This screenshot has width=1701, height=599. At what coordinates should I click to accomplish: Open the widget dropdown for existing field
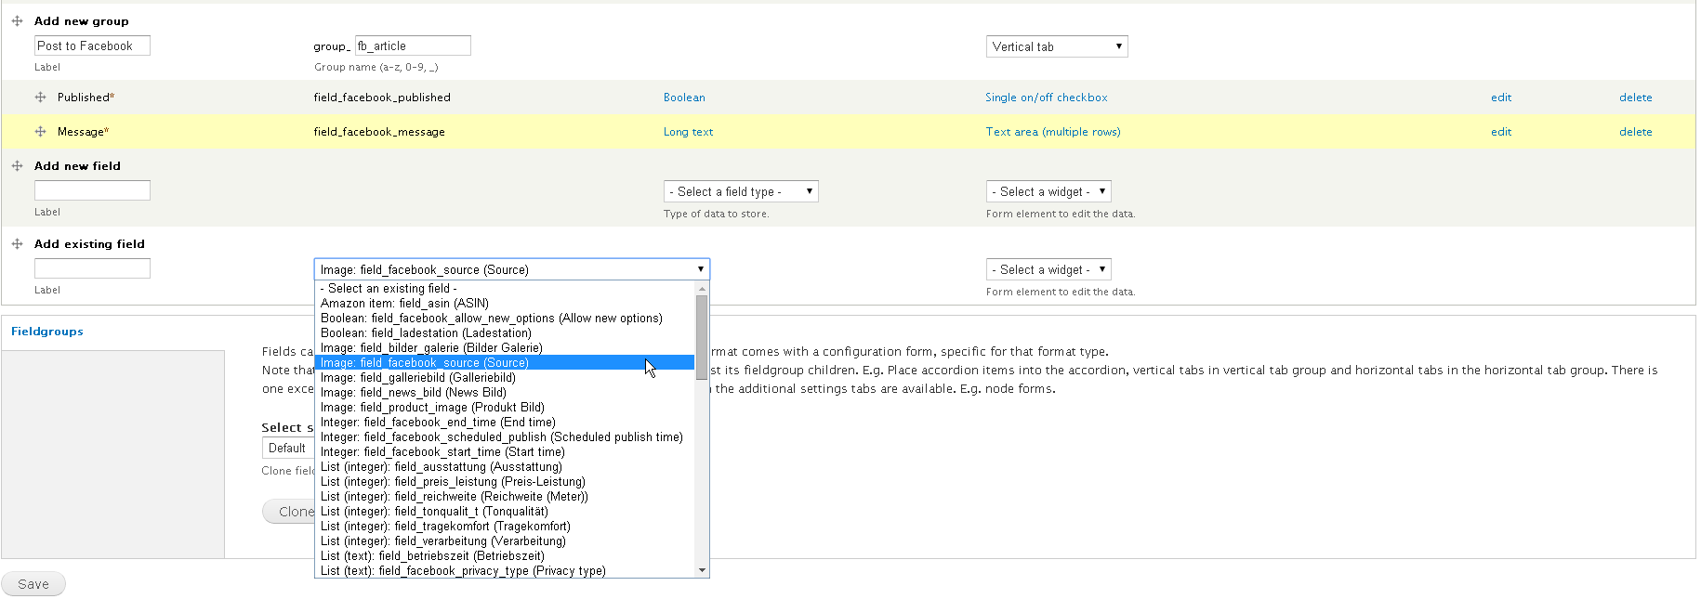click(x=1048, y=270)
